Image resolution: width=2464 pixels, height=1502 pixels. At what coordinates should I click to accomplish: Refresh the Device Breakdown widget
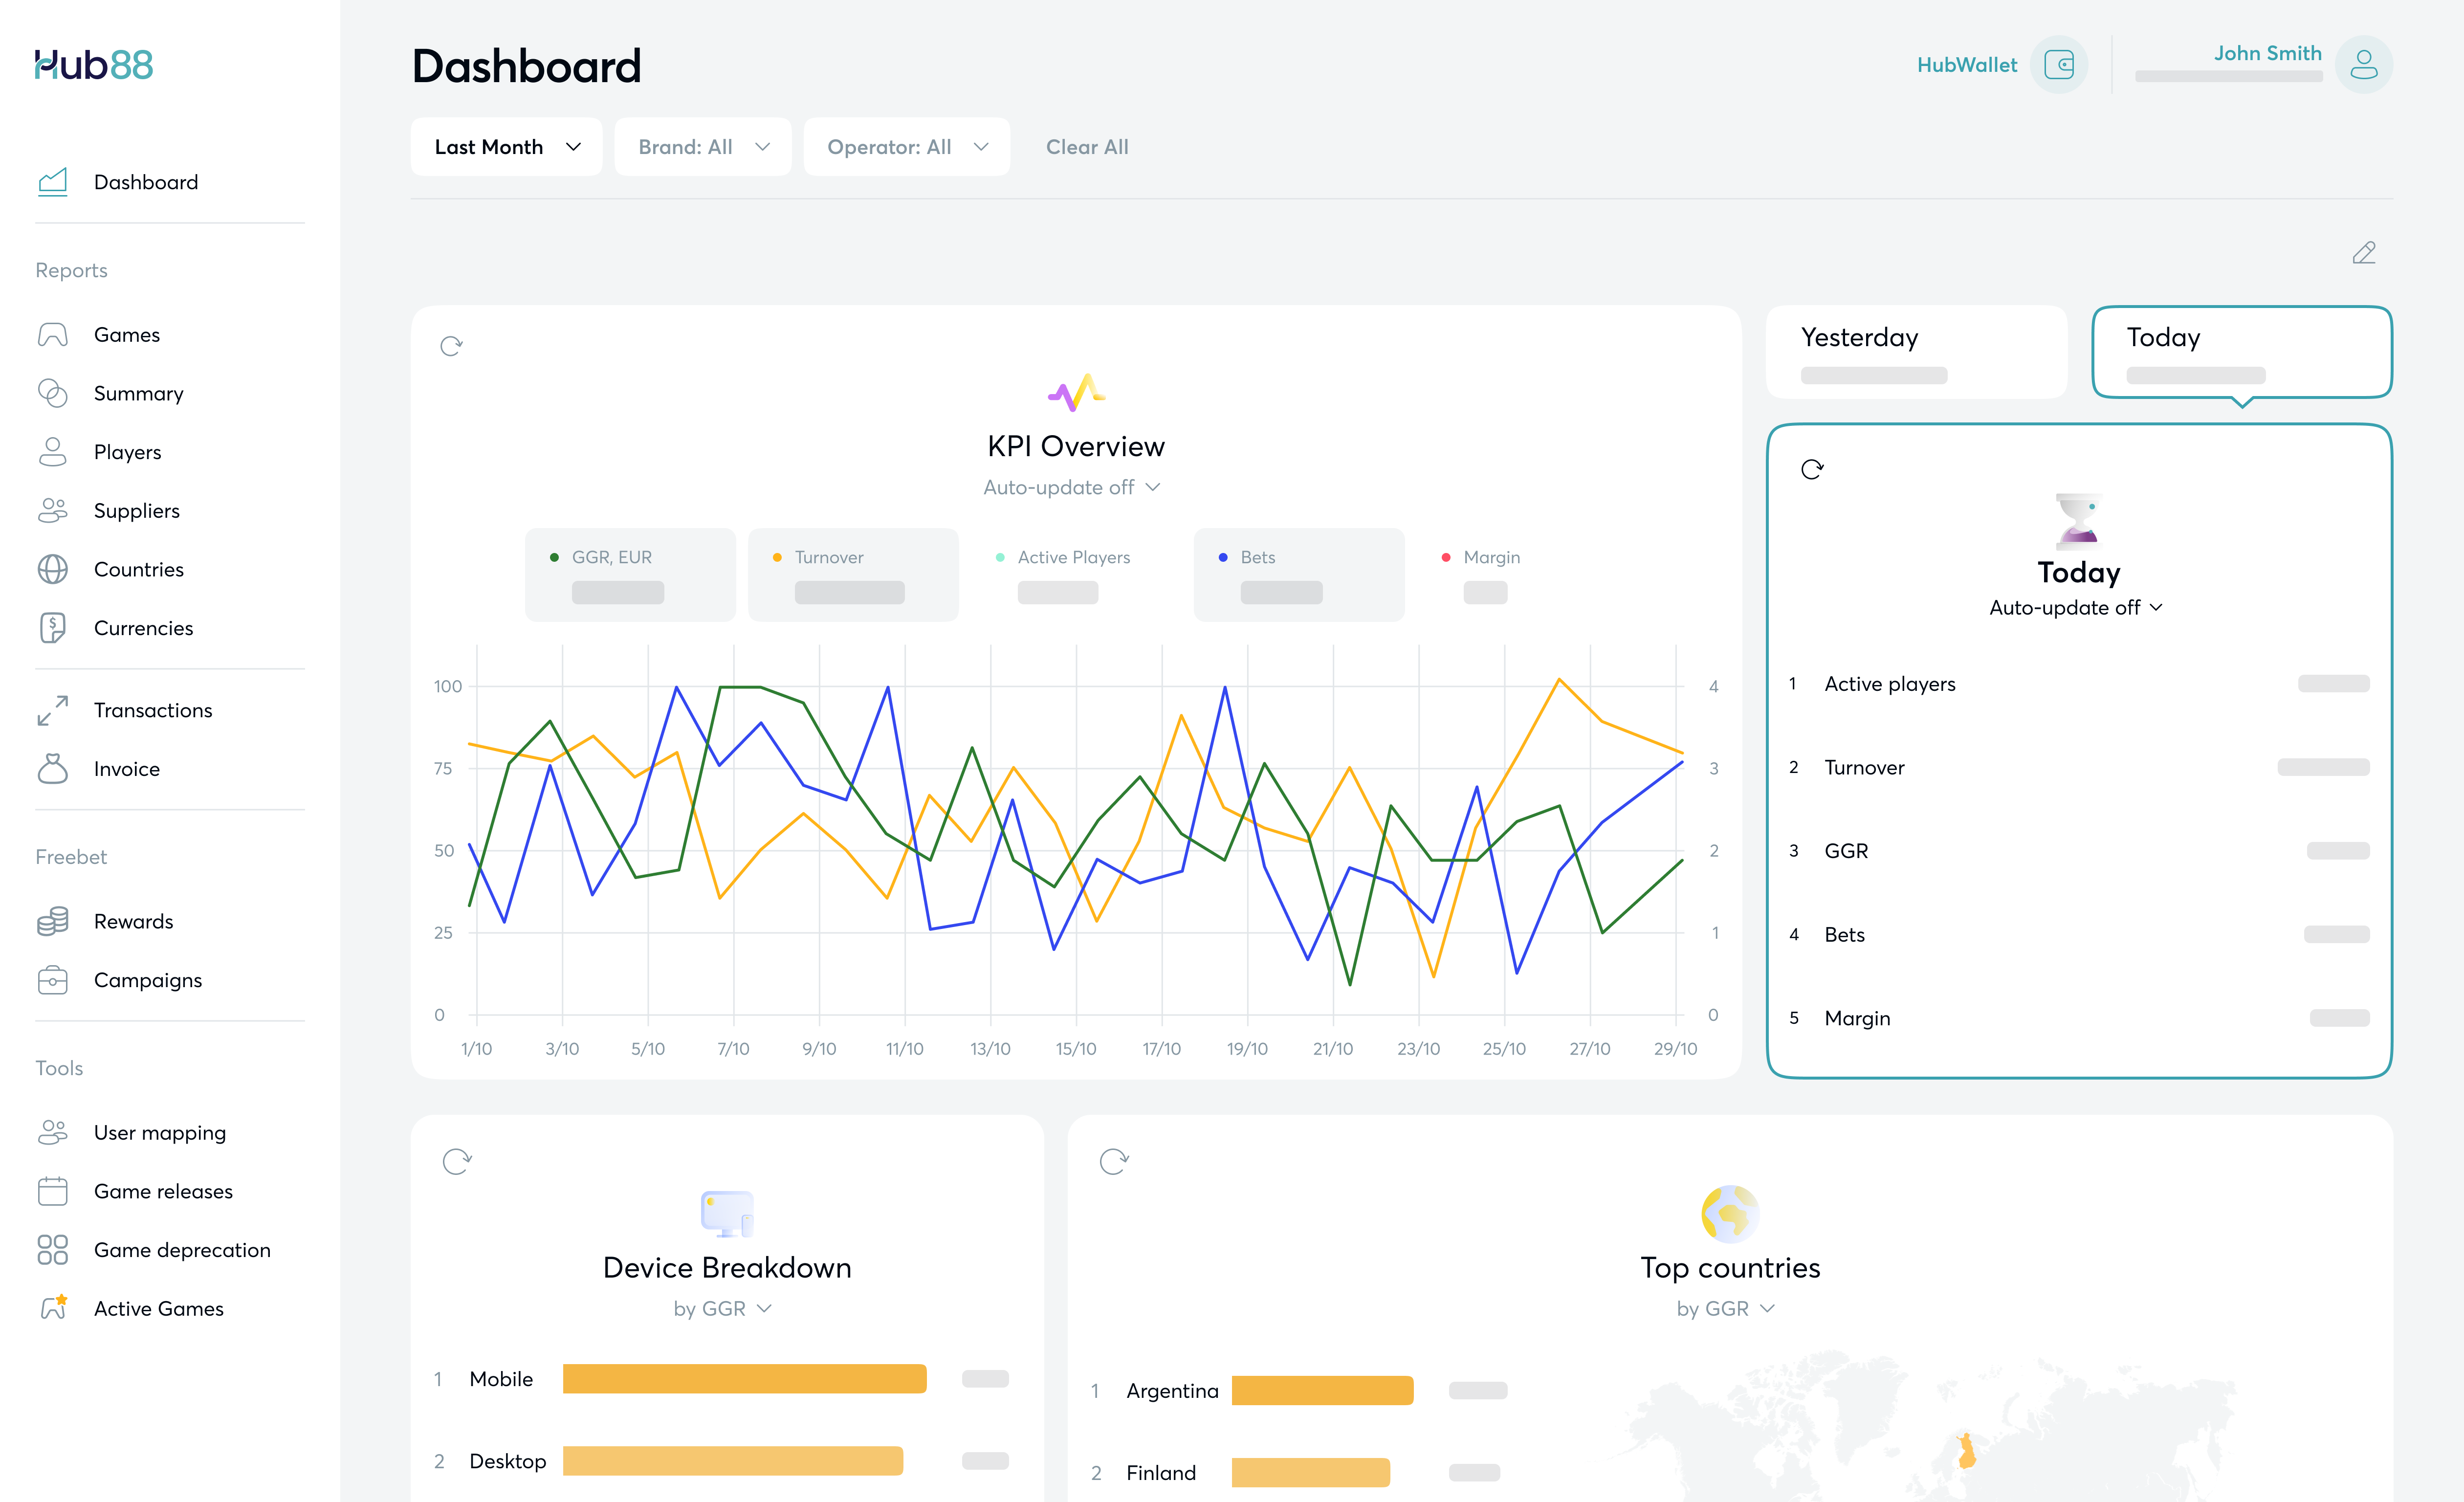457,1161
